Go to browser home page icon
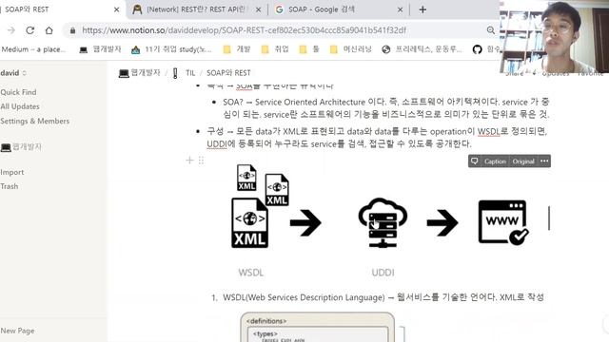Screen dimensions: 609x342 coord(49,30)
